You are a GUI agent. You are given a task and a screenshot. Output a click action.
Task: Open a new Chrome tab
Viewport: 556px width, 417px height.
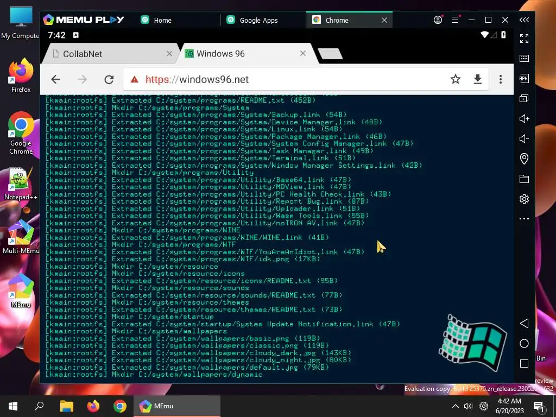click(330, 54)
